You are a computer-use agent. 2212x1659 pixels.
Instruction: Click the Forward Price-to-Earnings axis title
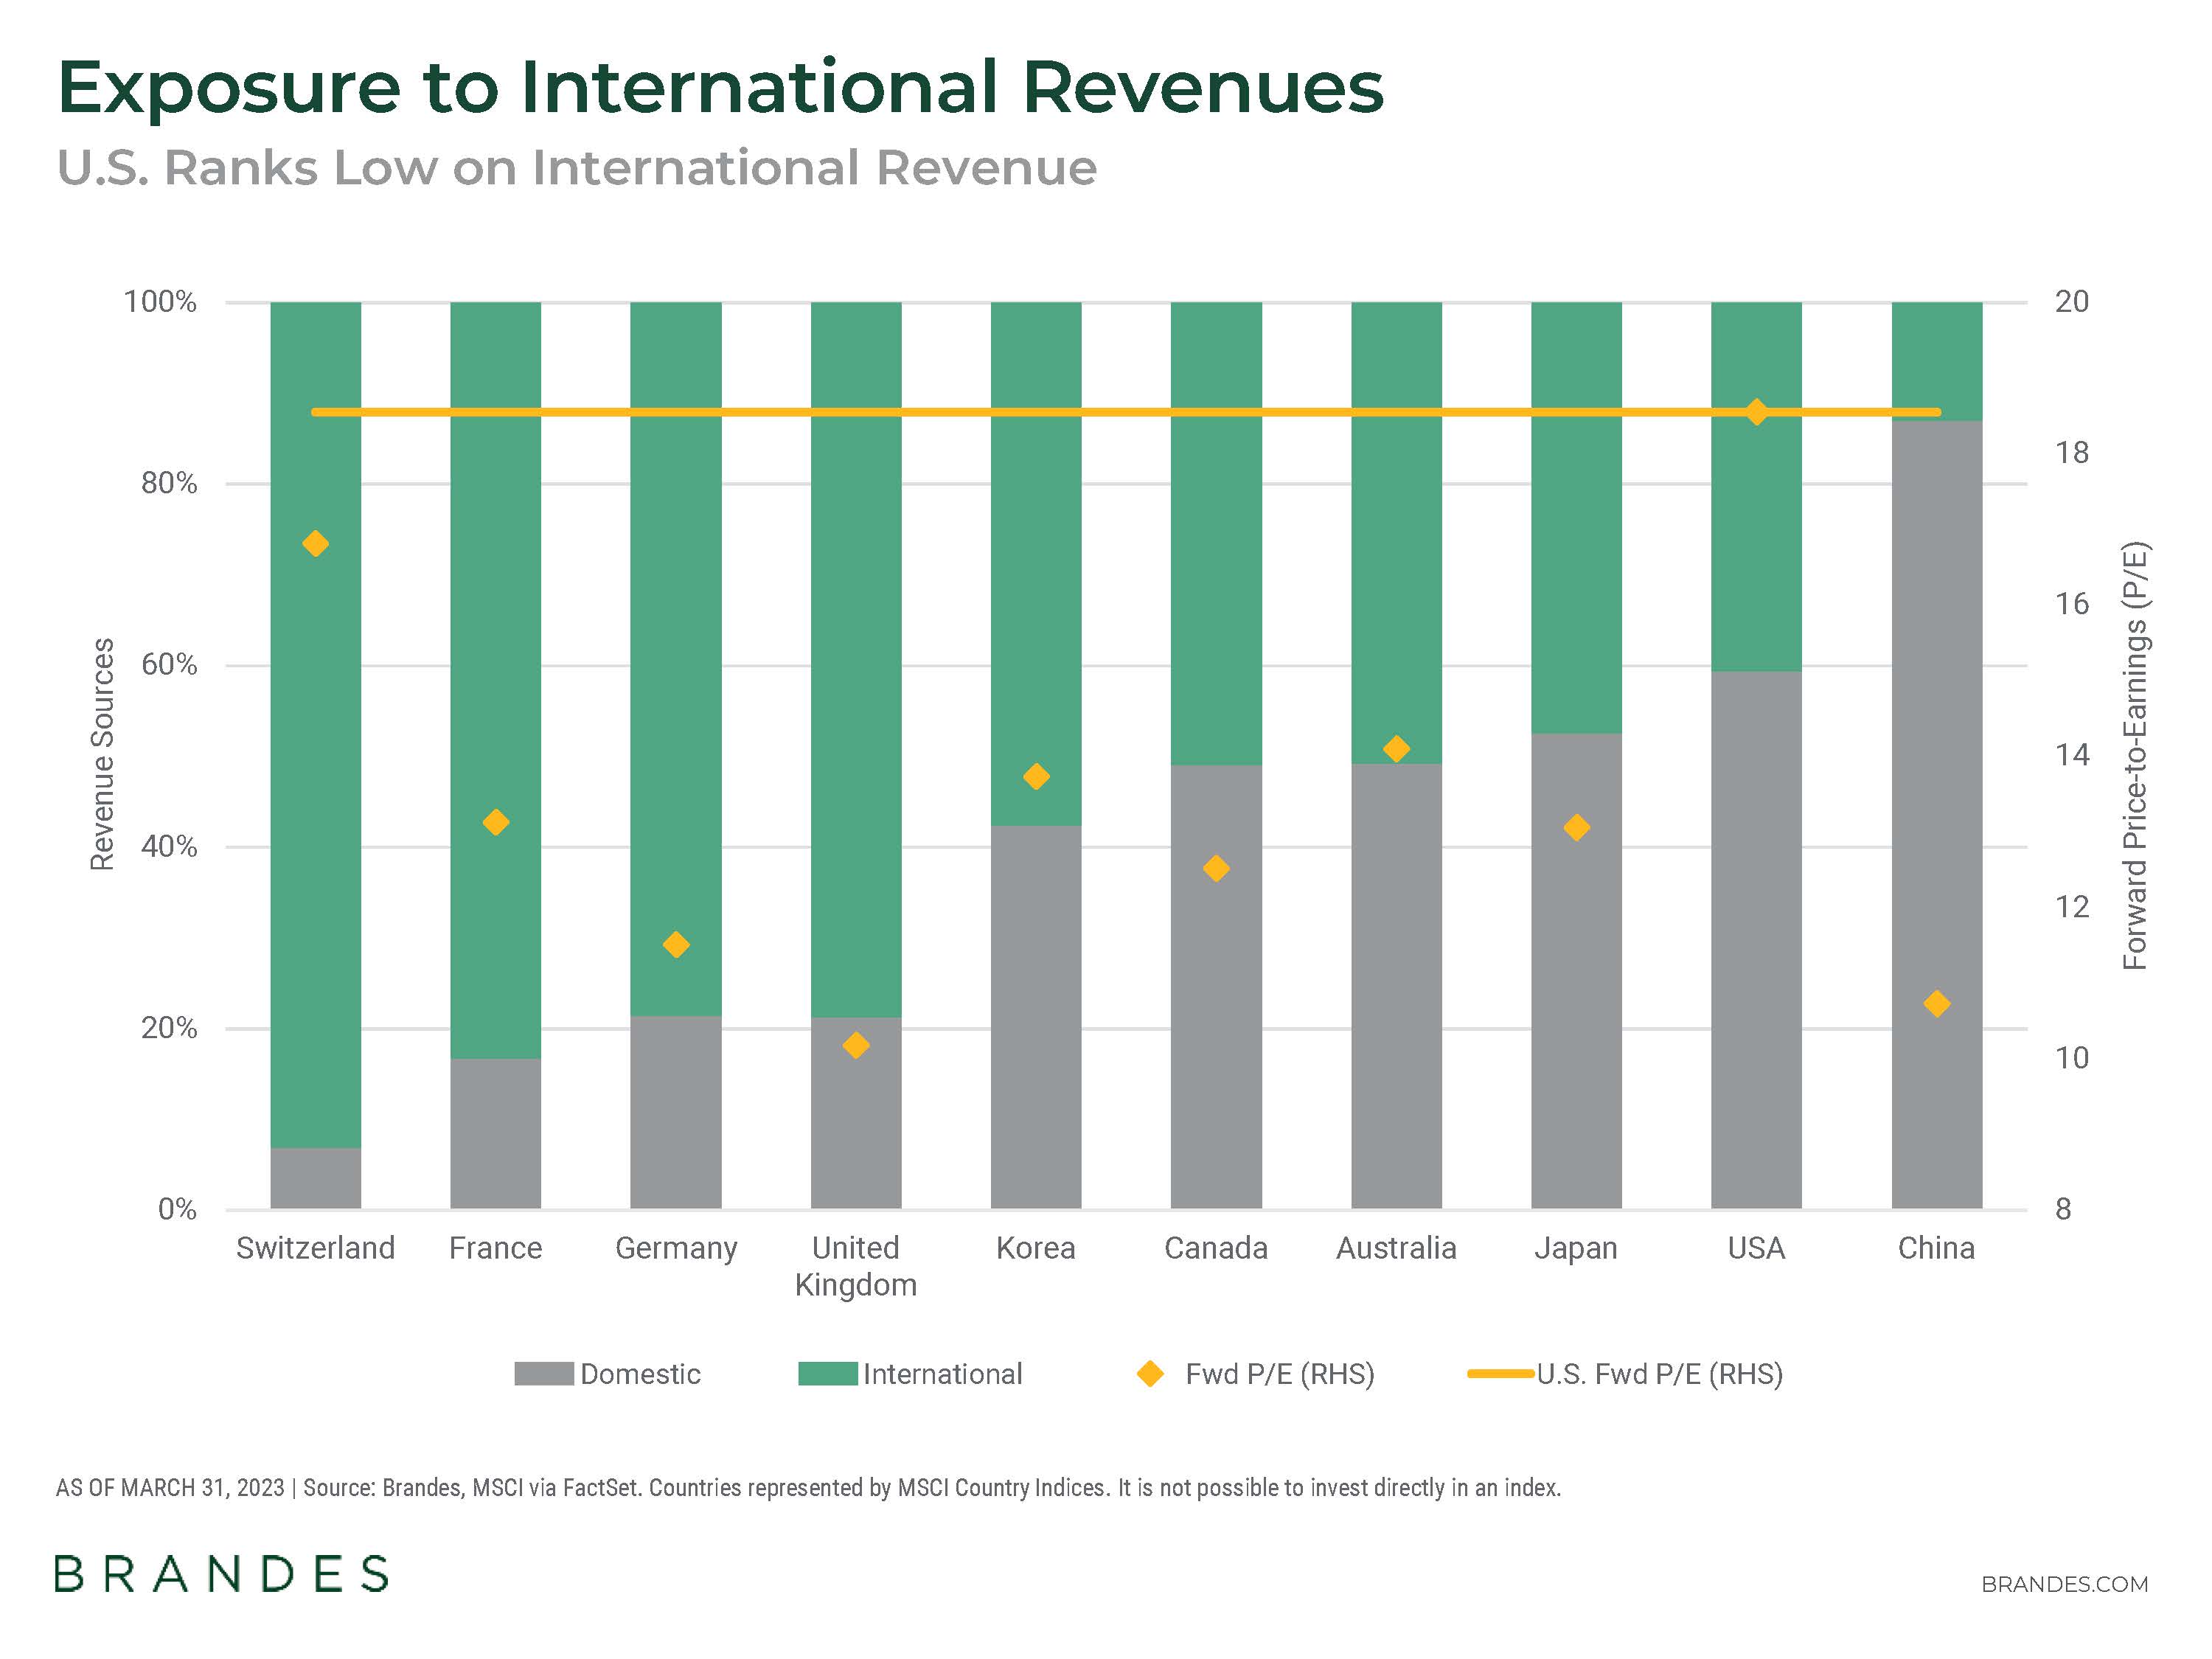click(2135, 755)
